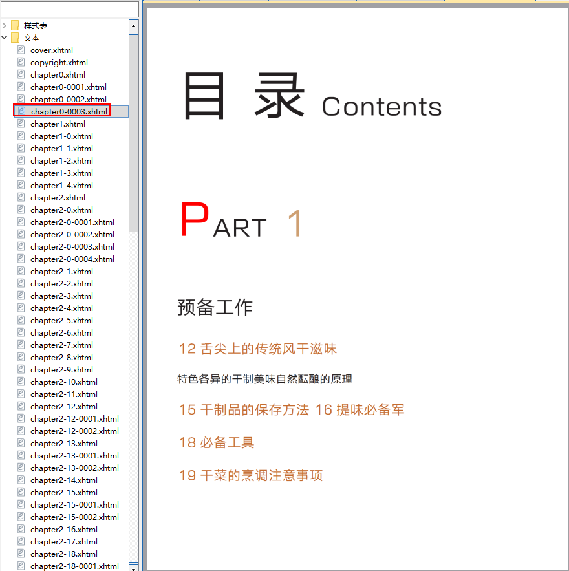Click the file tree scroll up arrow
This screenshot has width=569, height=571.
coord(134,26)
